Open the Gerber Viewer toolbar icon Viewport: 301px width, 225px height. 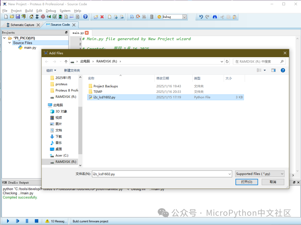click(54, 17)
